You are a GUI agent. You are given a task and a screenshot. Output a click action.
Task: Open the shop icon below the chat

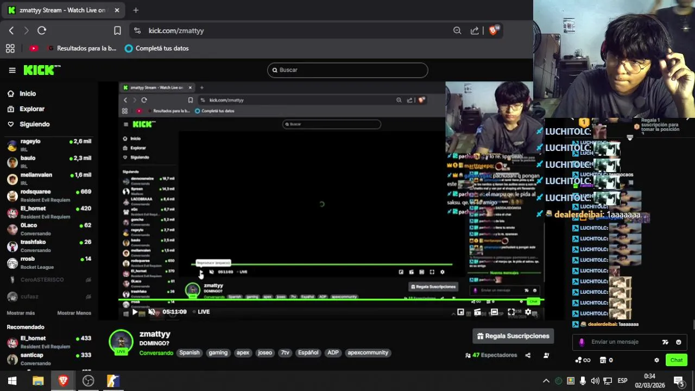[606, 360]
